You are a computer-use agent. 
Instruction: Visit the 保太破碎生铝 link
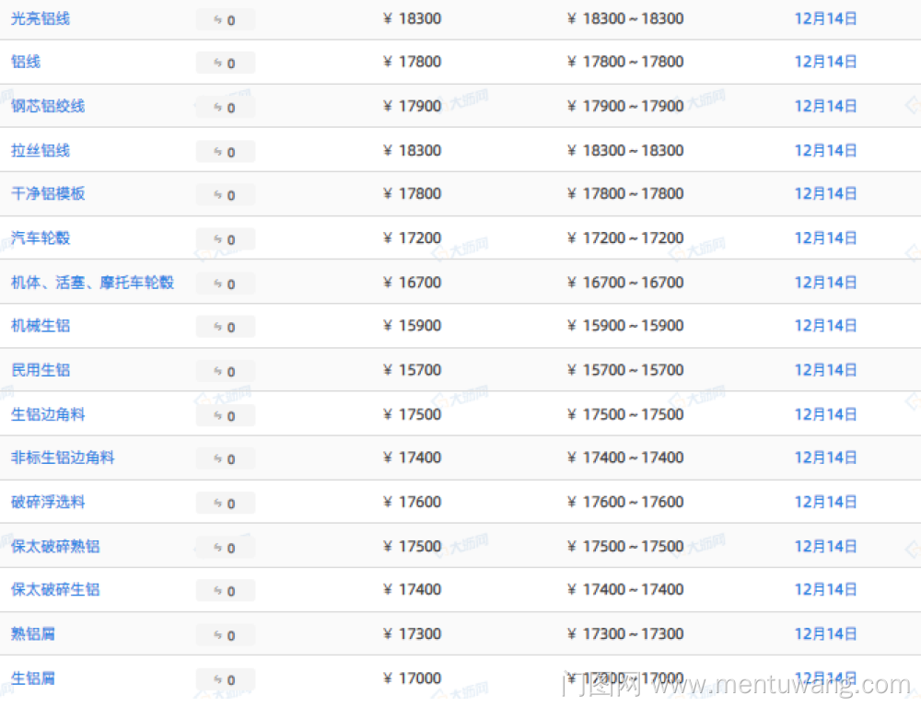pos(55,589)
